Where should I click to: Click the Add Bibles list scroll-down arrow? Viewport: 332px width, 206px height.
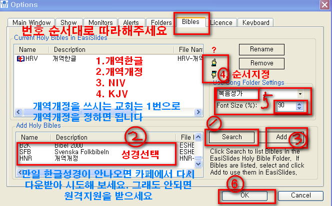pyautogui.click(x=198, y=164)
